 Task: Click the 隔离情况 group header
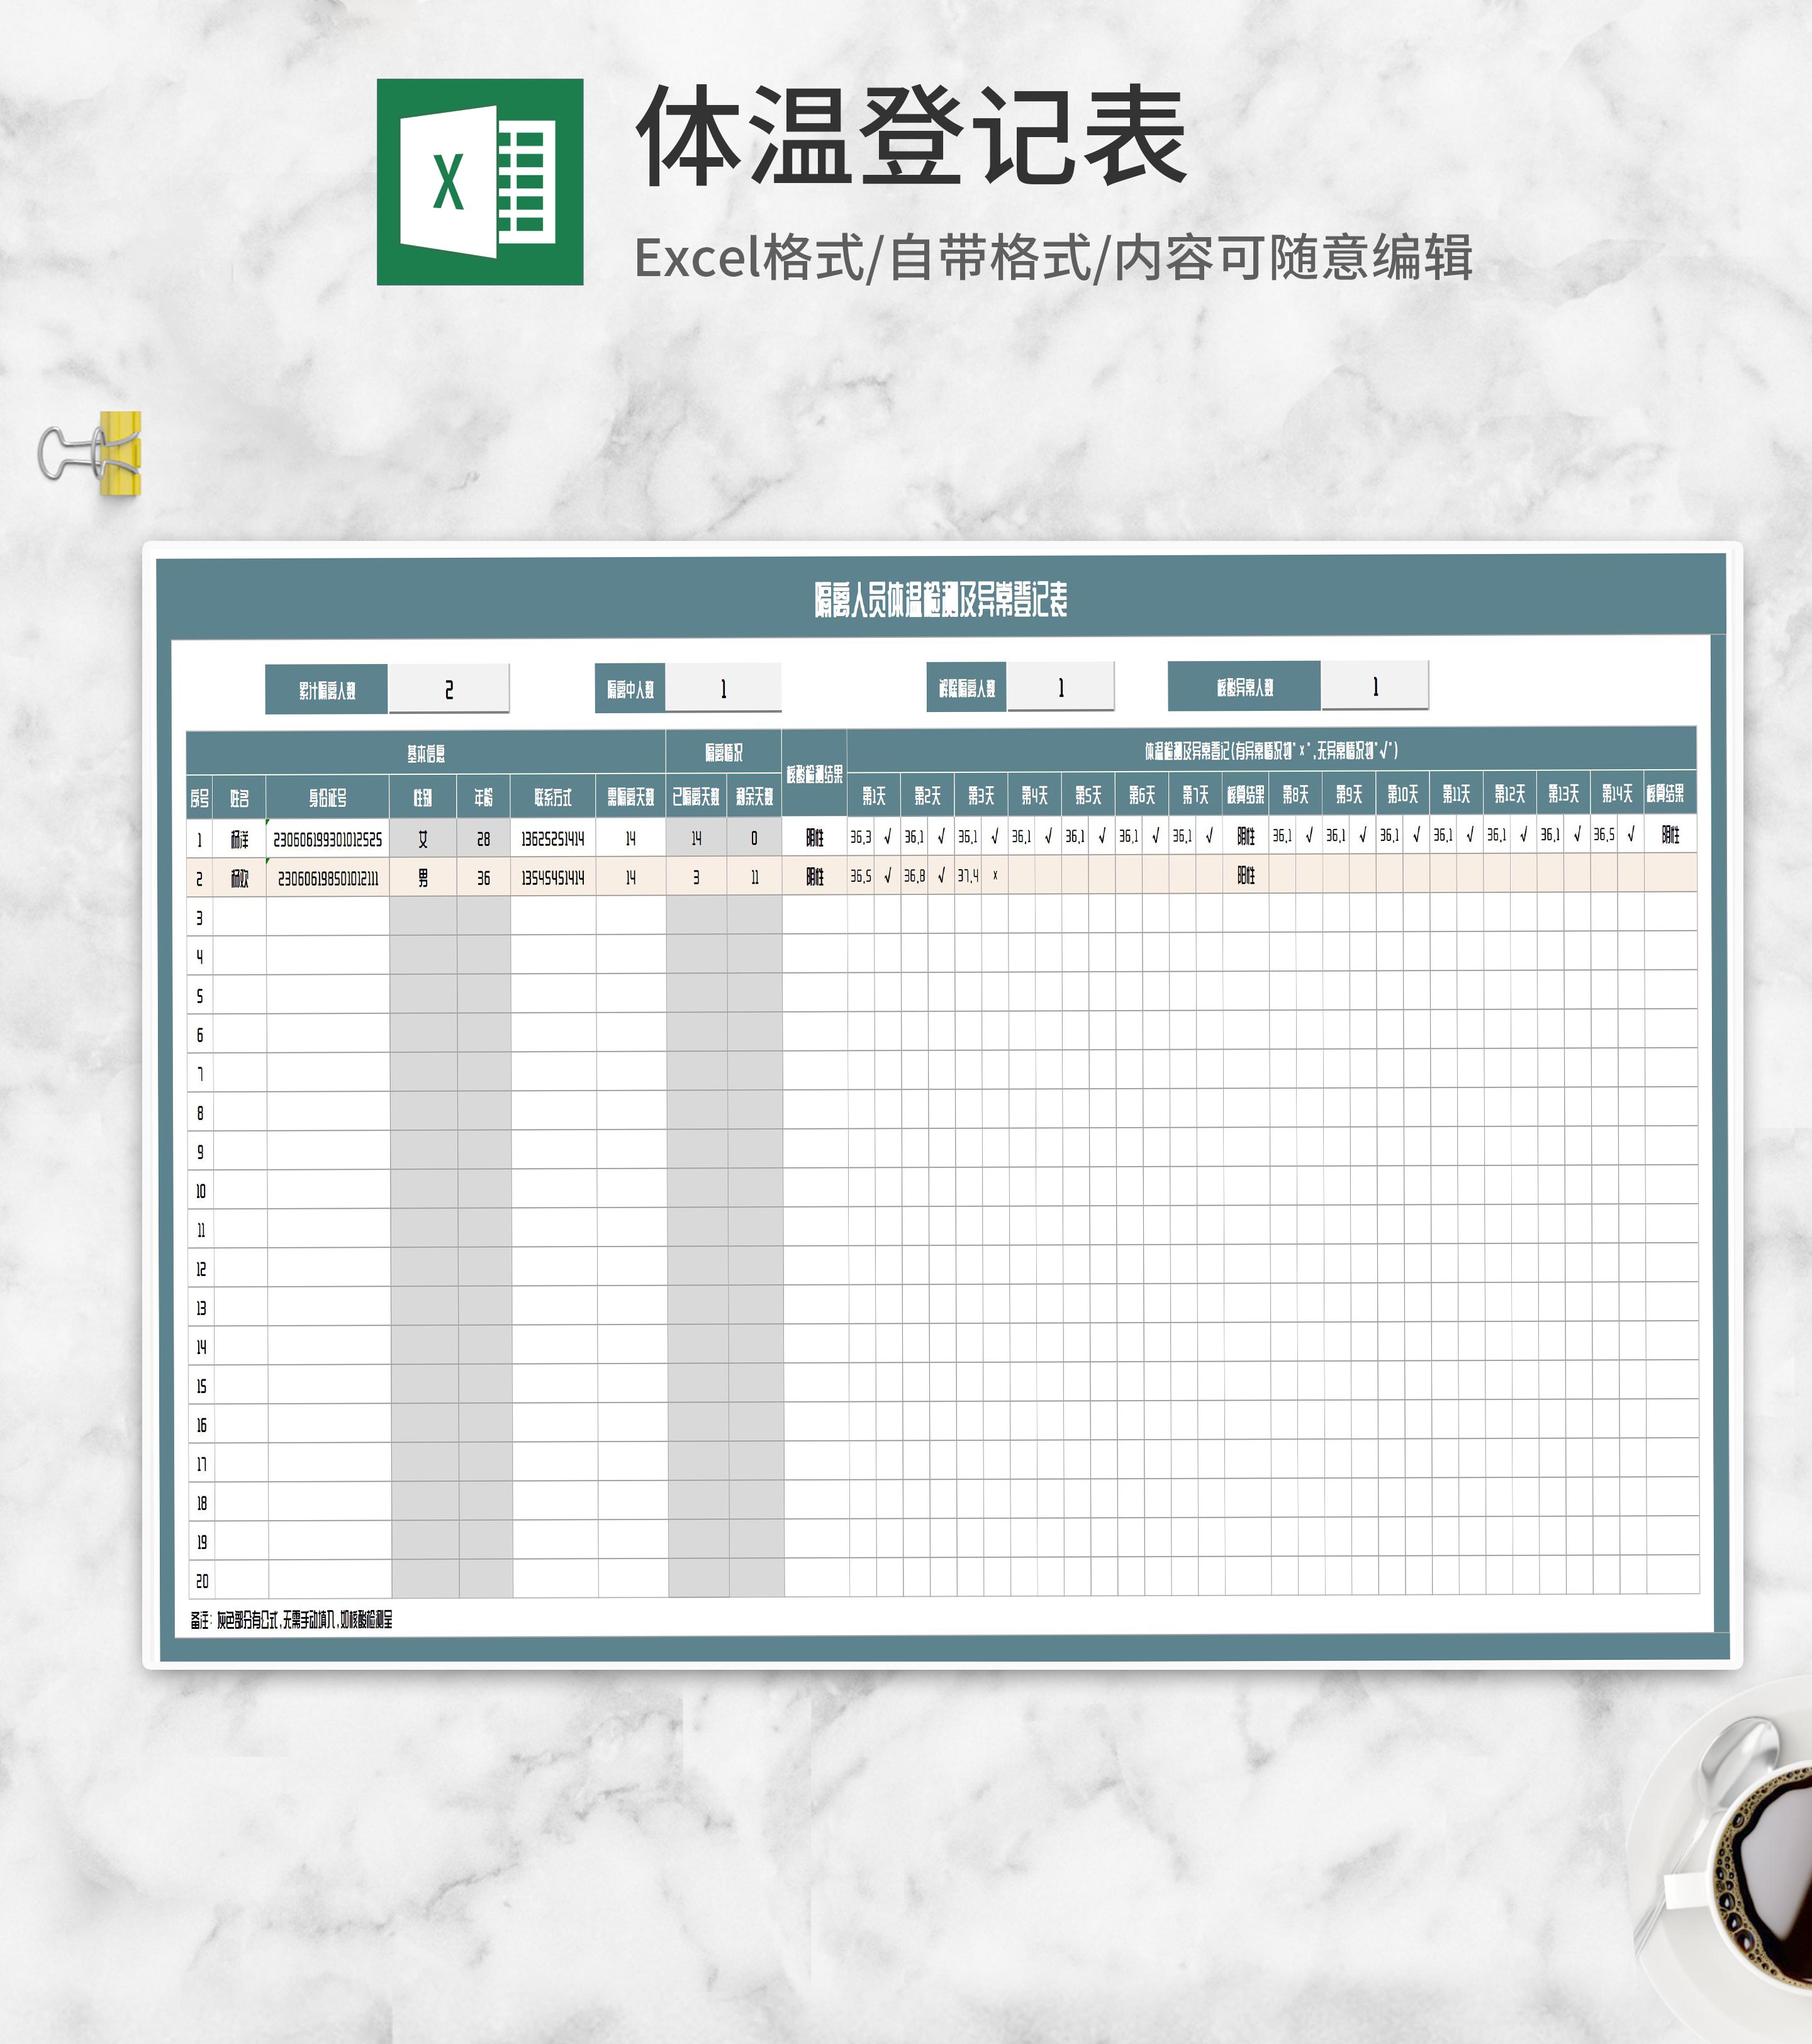[x=724, y=752]
